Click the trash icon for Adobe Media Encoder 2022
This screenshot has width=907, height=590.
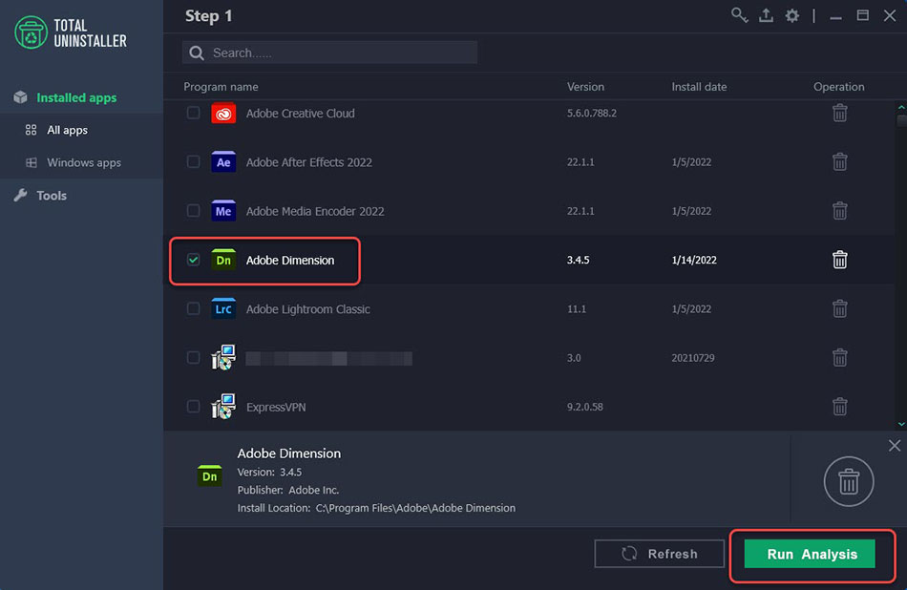click(x=839, y=211)
